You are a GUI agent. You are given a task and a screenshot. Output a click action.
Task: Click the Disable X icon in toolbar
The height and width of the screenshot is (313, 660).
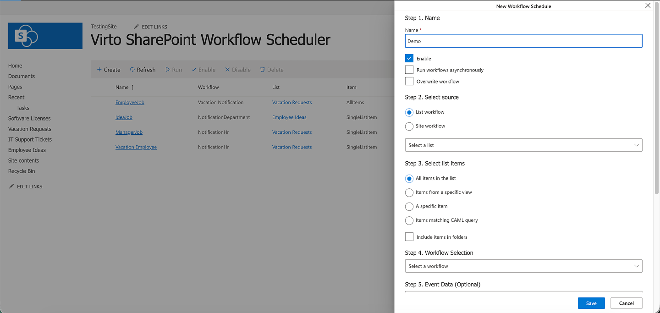tap(227, 70)
